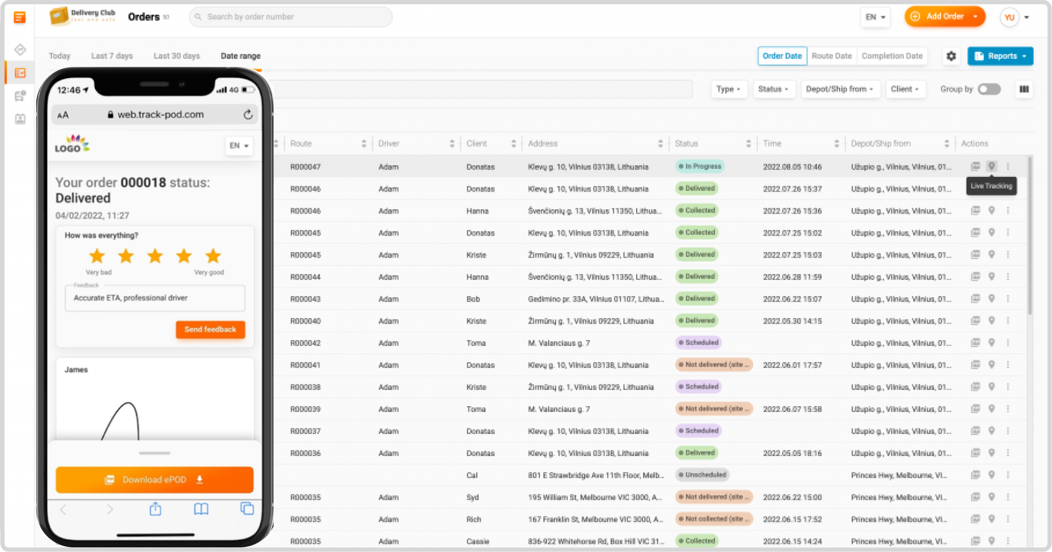Open the Type filter dropdown
The height and width of the screenshot is (552, 1052).
pos(729,89)
